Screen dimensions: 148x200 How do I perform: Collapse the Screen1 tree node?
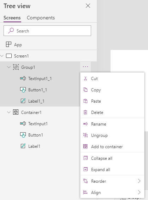(x=2, y=56)
